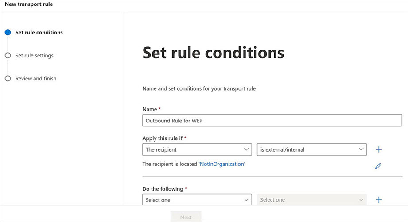This screenshot has height=222, width=408.
Task: Click the New transport rule title
Action: [28, 4]
